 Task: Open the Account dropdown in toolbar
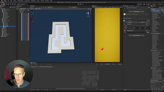[x=148, y=4]
